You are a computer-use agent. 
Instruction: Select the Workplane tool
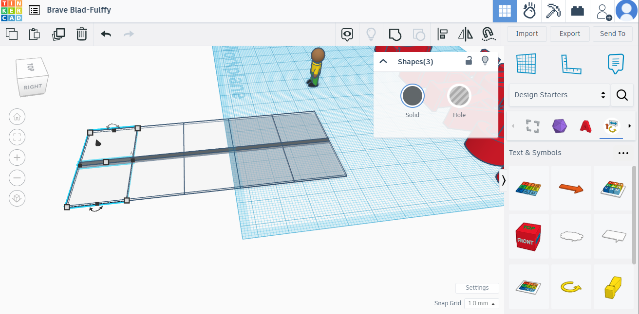(526, 64)
